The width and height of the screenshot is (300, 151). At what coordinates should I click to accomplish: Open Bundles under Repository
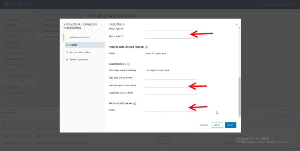coord(14,48)
